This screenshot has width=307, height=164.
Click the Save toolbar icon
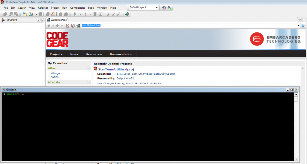[x=40, y=14]
